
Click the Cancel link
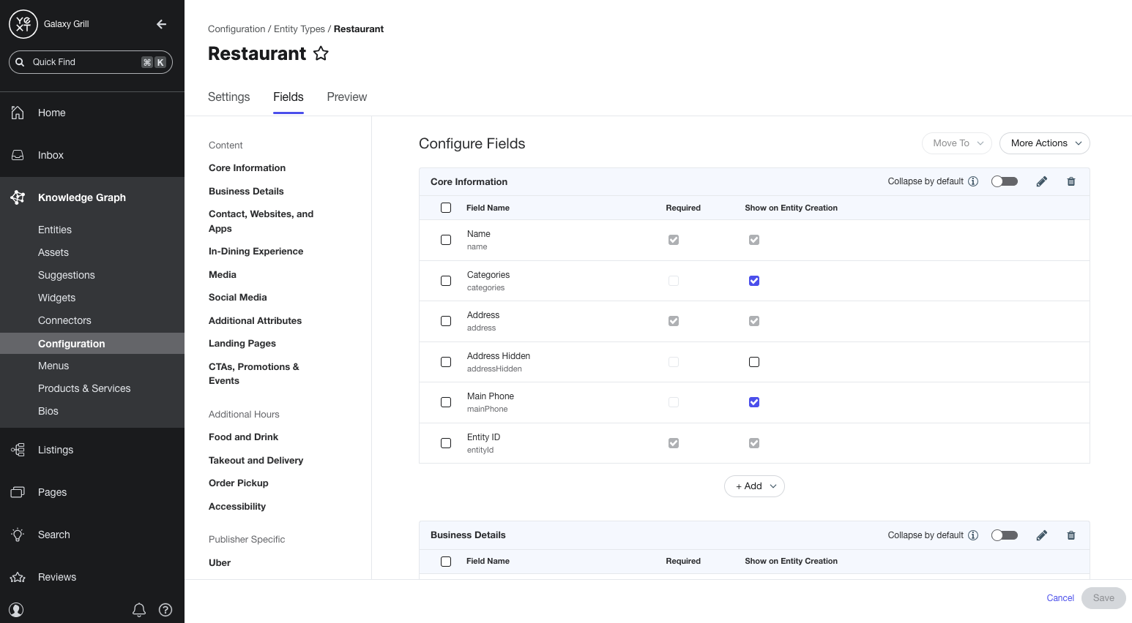point(1060,598)
